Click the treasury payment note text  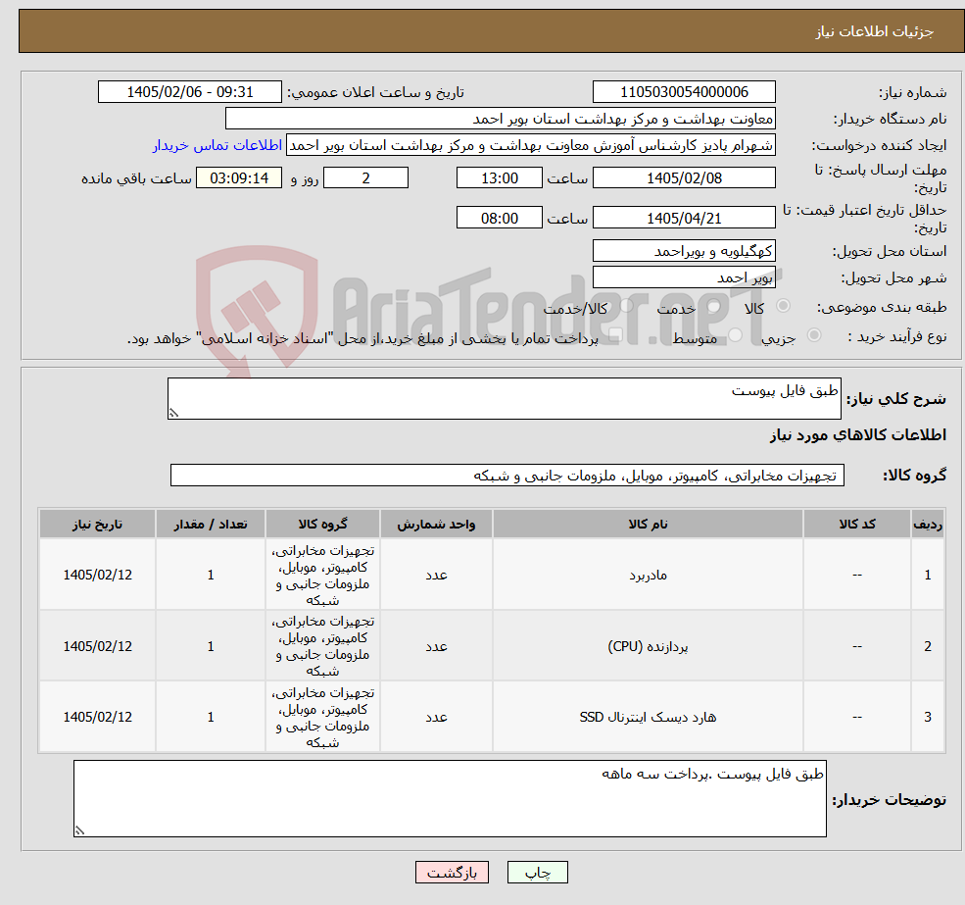362,338
